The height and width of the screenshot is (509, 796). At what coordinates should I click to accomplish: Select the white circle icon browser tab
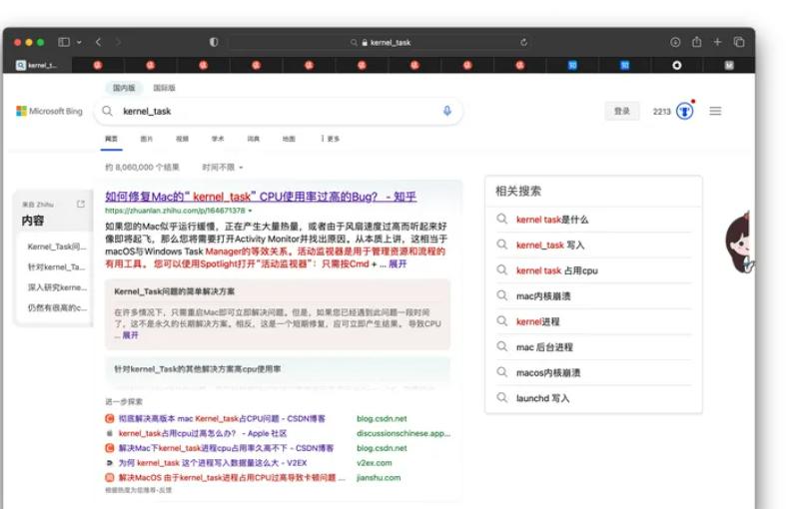click(x=677, y=65)
